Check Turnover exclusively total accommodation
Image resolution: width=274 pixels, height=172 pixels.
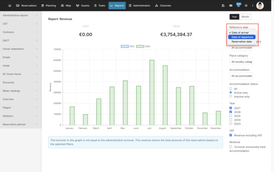[231, 147]
